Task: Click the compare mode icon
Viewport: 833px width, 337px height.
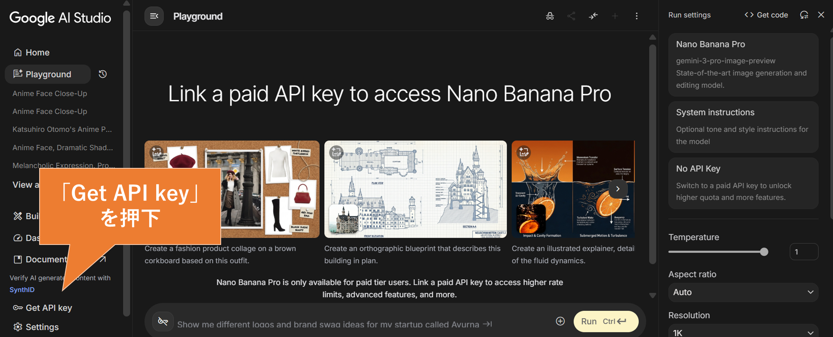Action: [x=593, y=16]
